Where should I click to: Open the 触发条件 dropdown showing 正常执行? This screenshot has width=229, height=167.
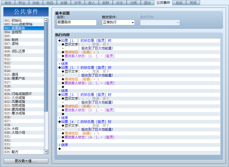118,22
